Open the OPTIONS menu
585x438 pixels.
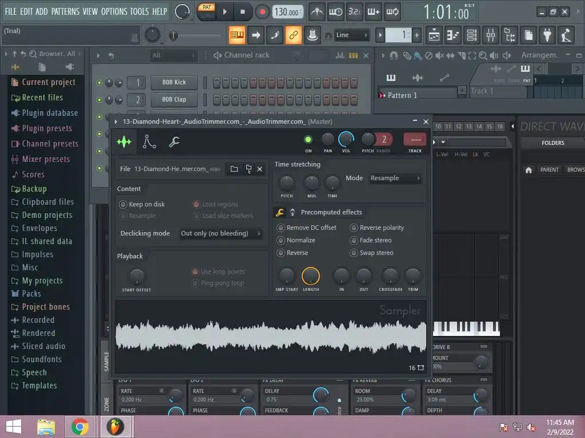coord(114,11)
